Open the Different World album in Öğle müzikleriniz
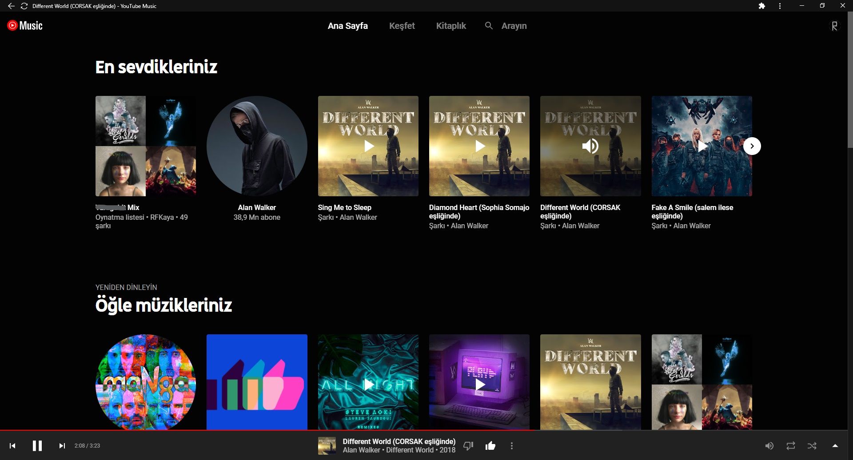 click(590, 382)
